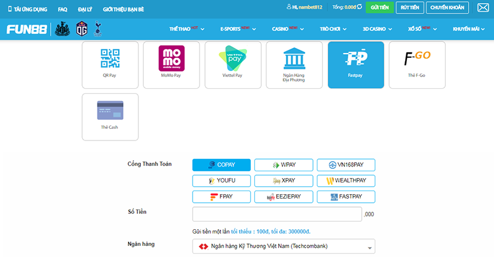
Task: Select Viettel Pay payment method
Action: tap(233, 65)
